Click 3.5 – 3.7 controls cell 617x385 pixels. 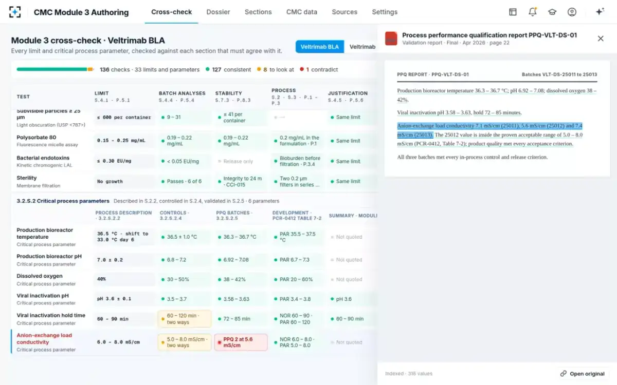point(185,299)
